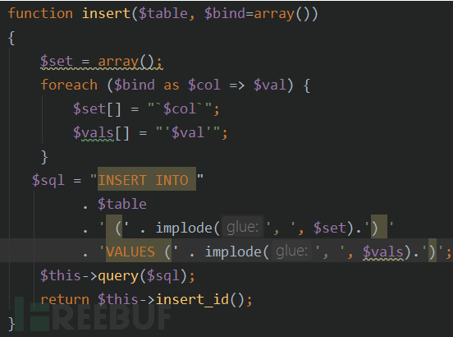Click the $col variable in foreach loop
This screenshot has height=337, width=453.
coord(204,85)
